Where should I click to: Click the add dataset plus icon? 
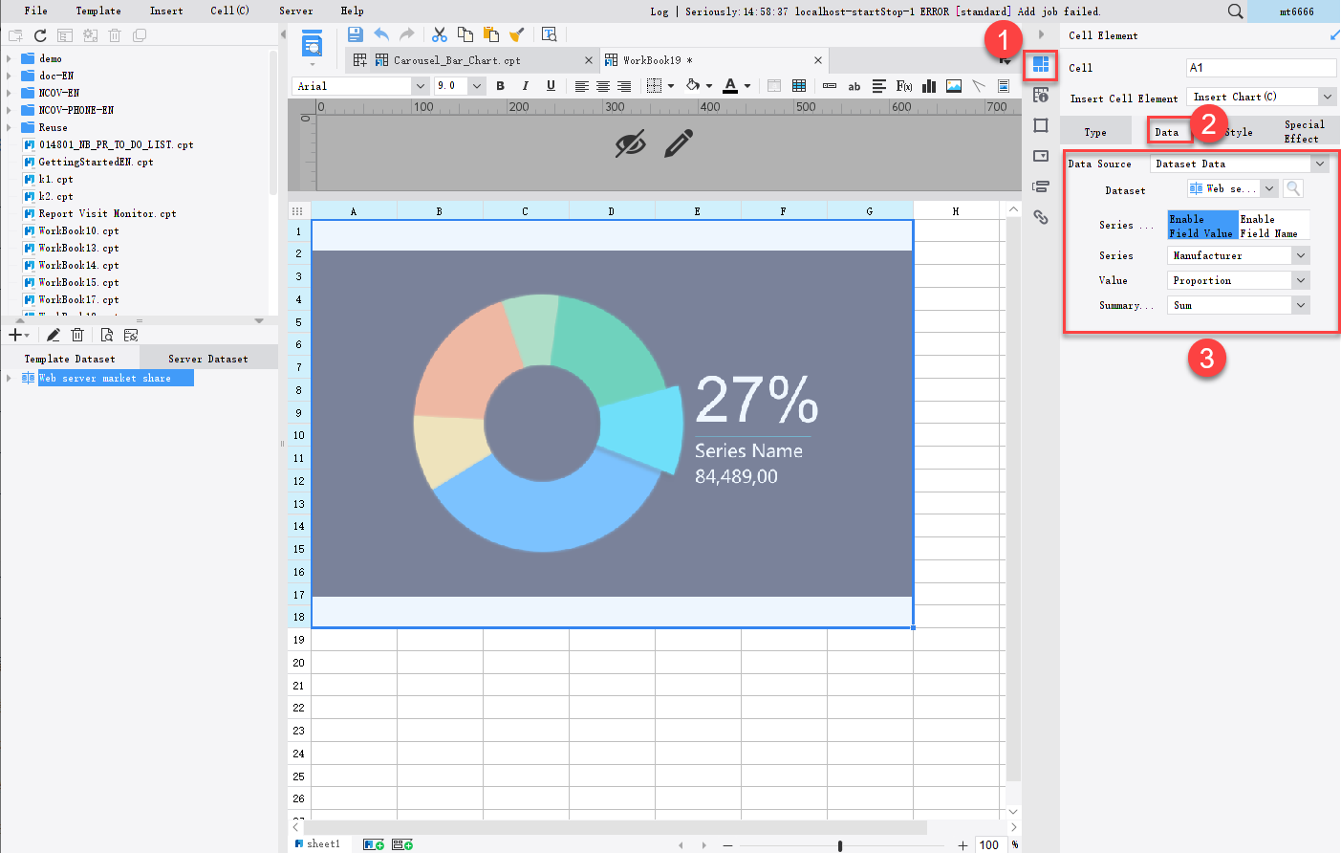coord(15,335)
